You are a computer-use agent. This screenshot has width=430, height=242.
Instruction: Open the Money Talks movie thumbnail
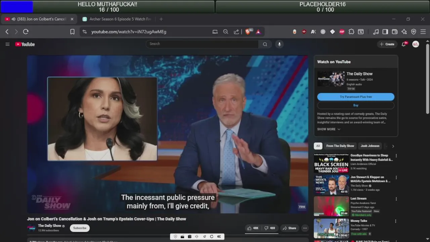pos(331,228)
